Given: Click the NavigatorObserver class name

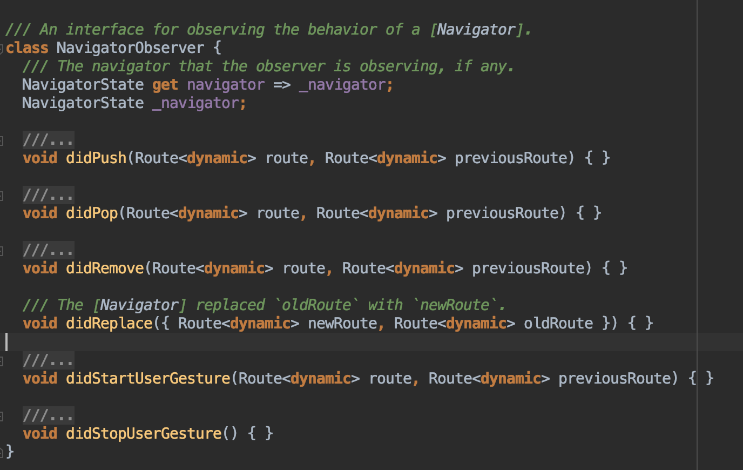Looking at the screenshot, I should (x=130, y=48).
